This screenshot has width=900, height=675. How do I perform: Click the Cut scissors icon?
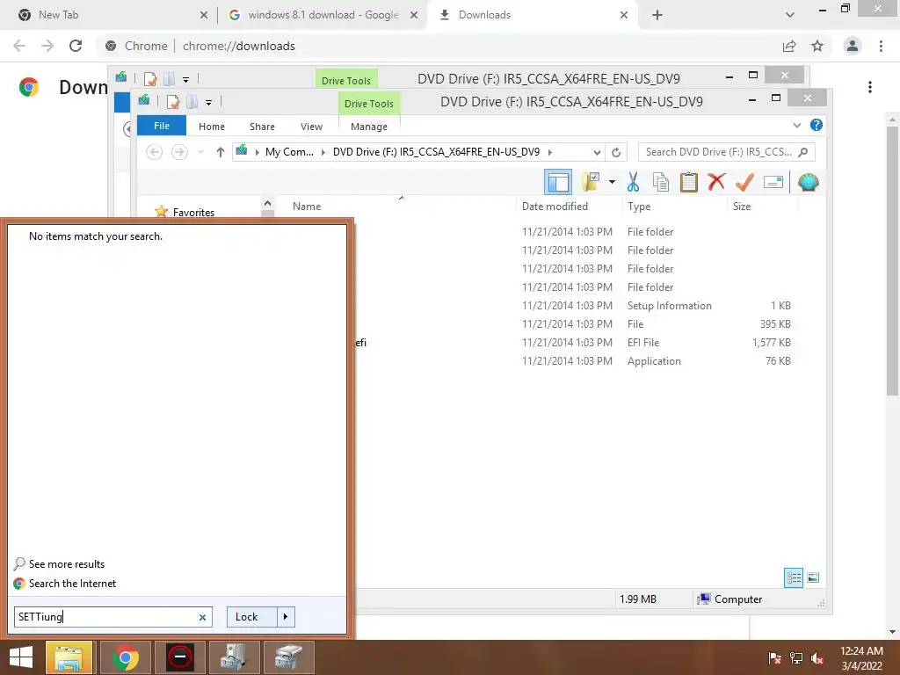click(x=633, y=183)
